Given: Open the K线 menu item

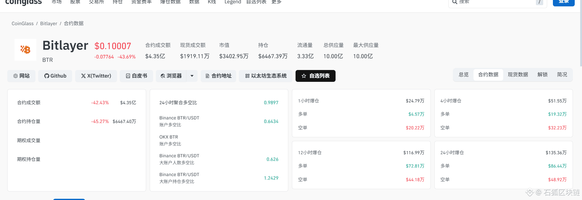Looking at the screenshot, I should tap(212, 2).
